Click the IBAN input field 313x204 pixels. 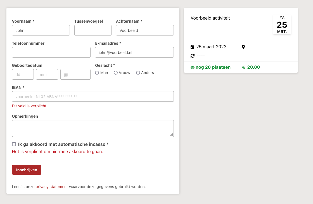pyautogui.click(x=93, y=96)
